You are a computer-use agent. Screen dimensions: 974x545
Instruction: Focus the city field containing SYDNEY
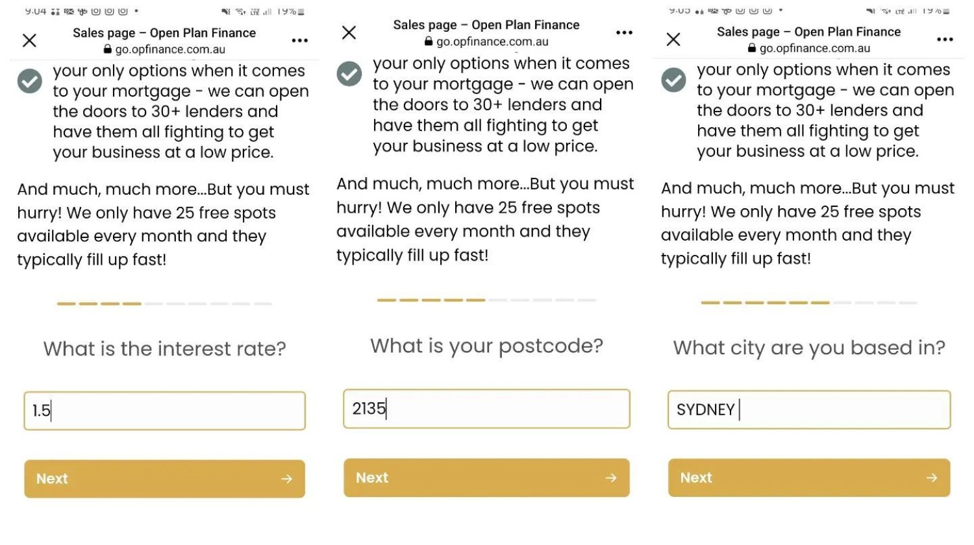click(x=809, y=409)
